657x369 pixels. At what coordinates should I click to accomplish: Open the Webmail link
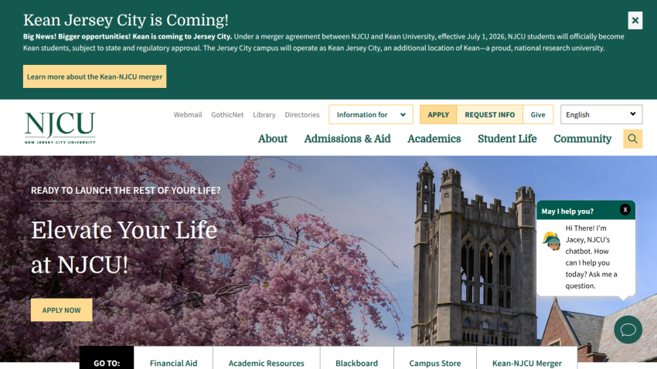click(188, 114)
